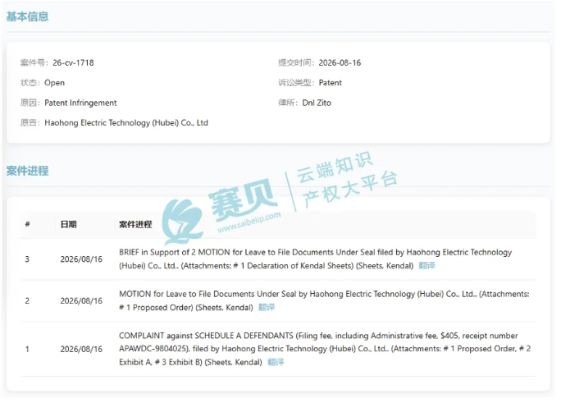Click the status value Open
This screenshot has height=403, width=561.
[54, 83]
